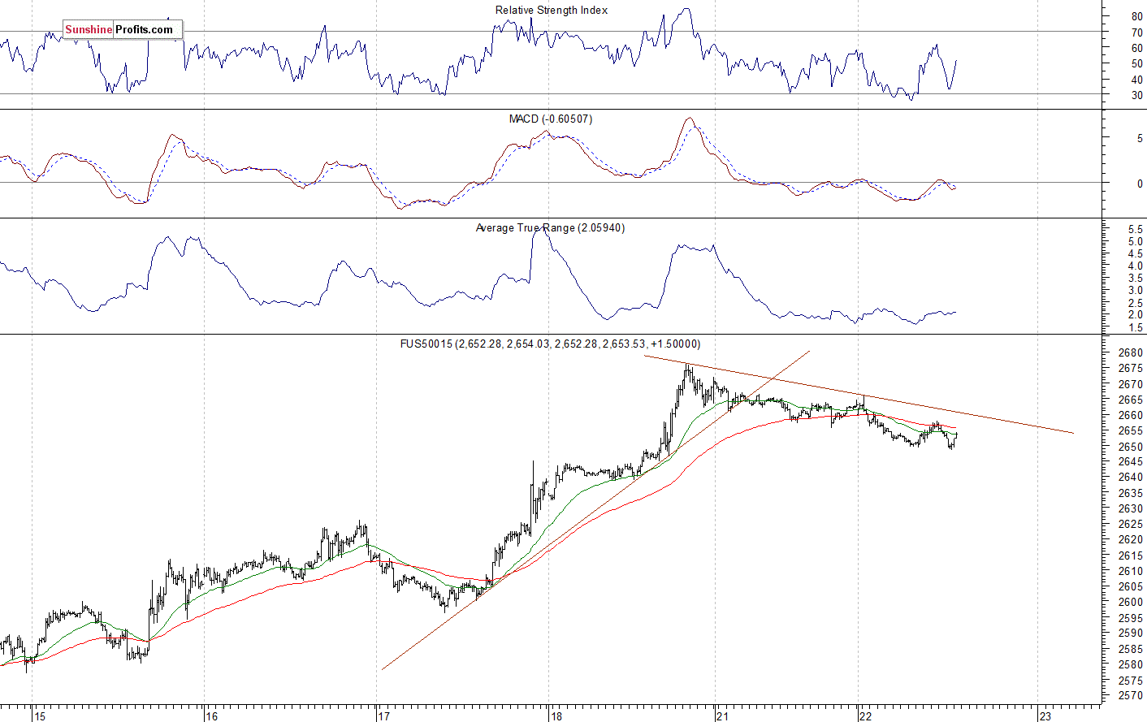
Task: Click price axis label 2580
Action: point(1131,665)
